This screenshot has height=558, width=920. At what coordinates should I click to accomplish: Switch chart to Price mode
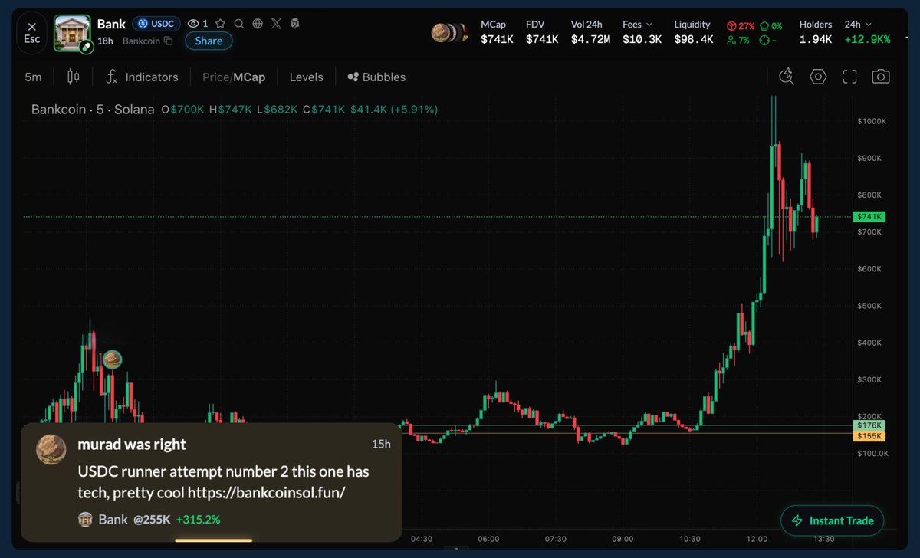[215, 77]
